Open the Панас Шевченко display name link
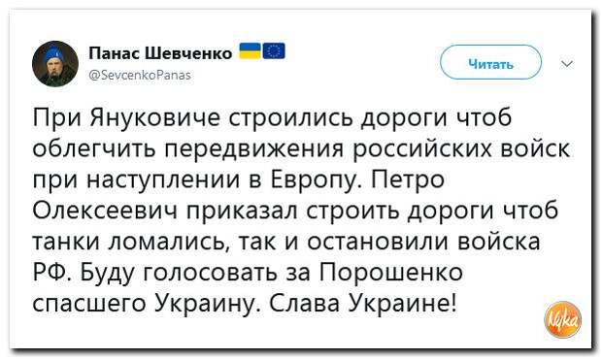 [x=160, y=53]
